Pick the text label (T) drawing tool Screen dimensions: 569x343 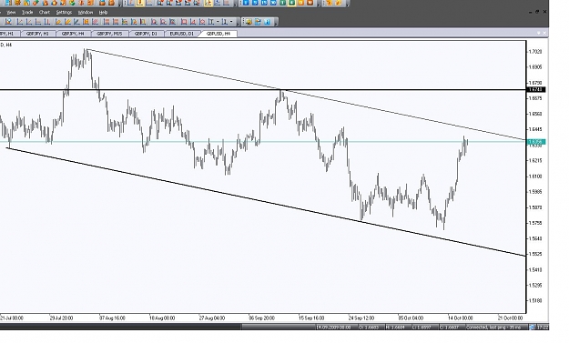point(211,22)
